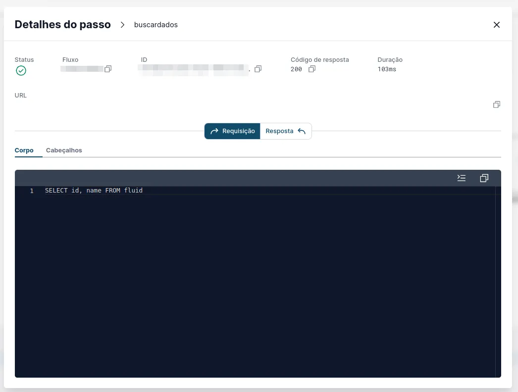Click the breadcrumb chevron after the title
Screen dimensions: 518x392
pyautogui.click(x=122, y=25)
